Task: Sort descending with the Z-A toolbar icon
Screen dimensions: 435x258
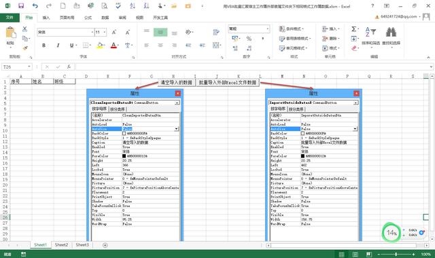Action: click(146, 6)
